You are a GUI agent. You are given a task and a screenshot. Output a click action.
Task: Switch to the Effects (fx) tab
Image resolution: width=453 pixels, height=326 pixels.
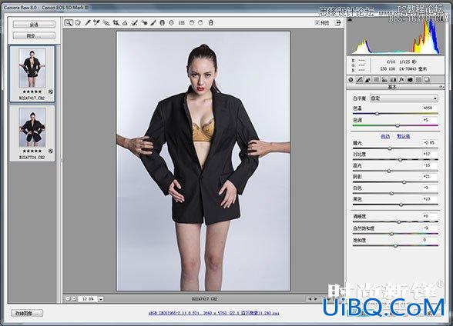click(401, 79)
